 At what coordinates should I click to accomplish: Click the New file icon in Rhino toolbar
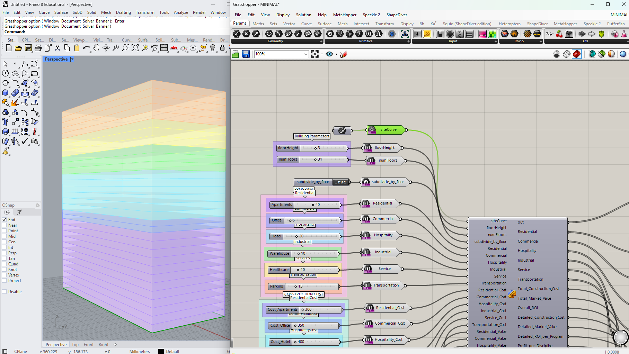pos(9,48)
